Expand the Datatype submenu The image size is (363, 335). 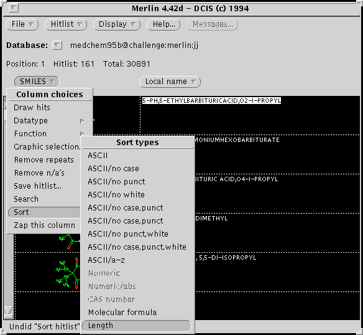pos(50,121)
